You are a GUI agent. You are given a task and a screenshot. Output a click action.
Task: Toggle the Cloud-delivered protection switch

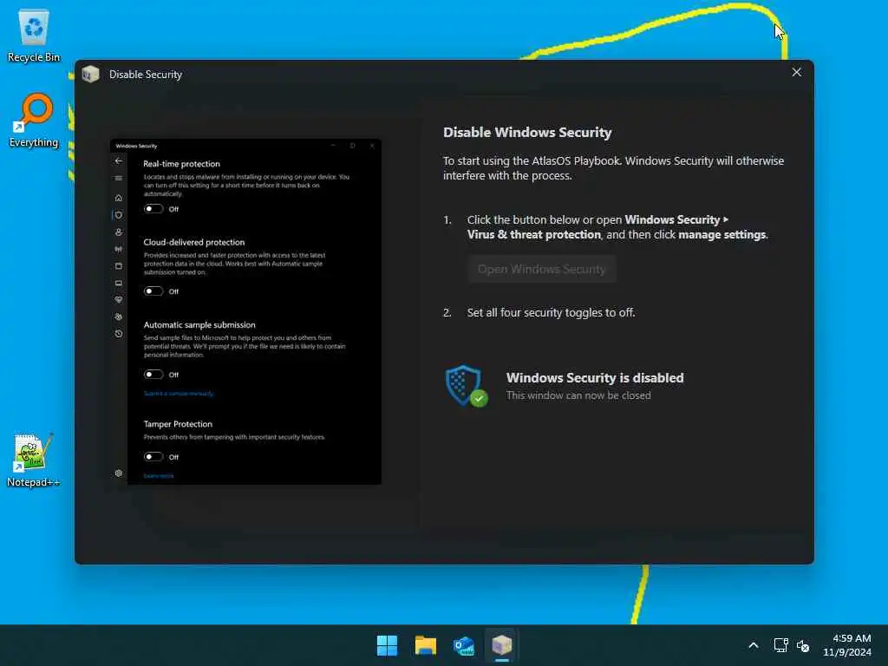[153, 291]
